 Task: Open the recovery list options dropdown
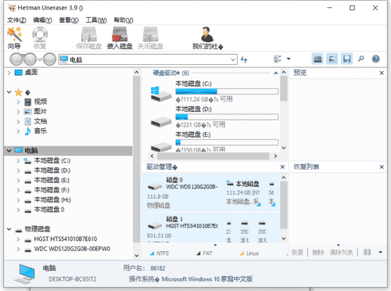pyautogui.click(x=380, y=252)
